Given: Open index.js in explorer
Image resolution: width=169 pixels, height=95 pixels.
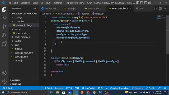Looking at the screenshot, I should [x=24, y=49].
